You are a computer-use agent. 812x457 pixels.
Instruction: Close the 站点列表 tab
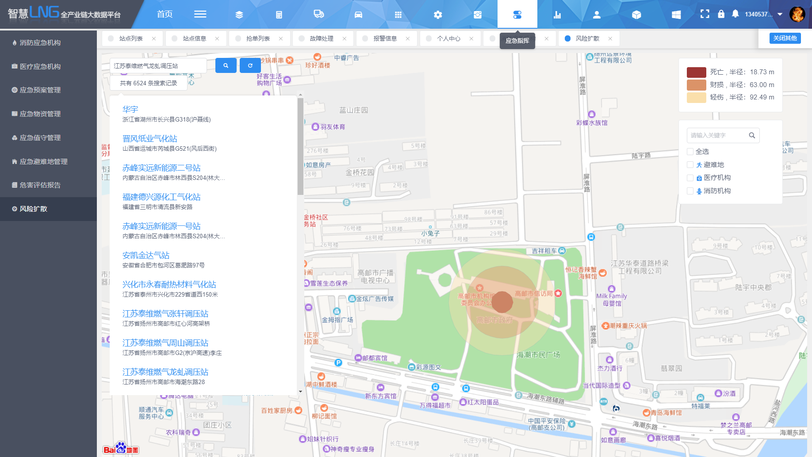click(154, 38)
